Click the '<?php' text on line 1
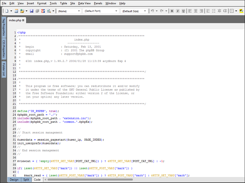Viewport: 245px width, 183px height. pyautogui.click(x=21, y=32)
